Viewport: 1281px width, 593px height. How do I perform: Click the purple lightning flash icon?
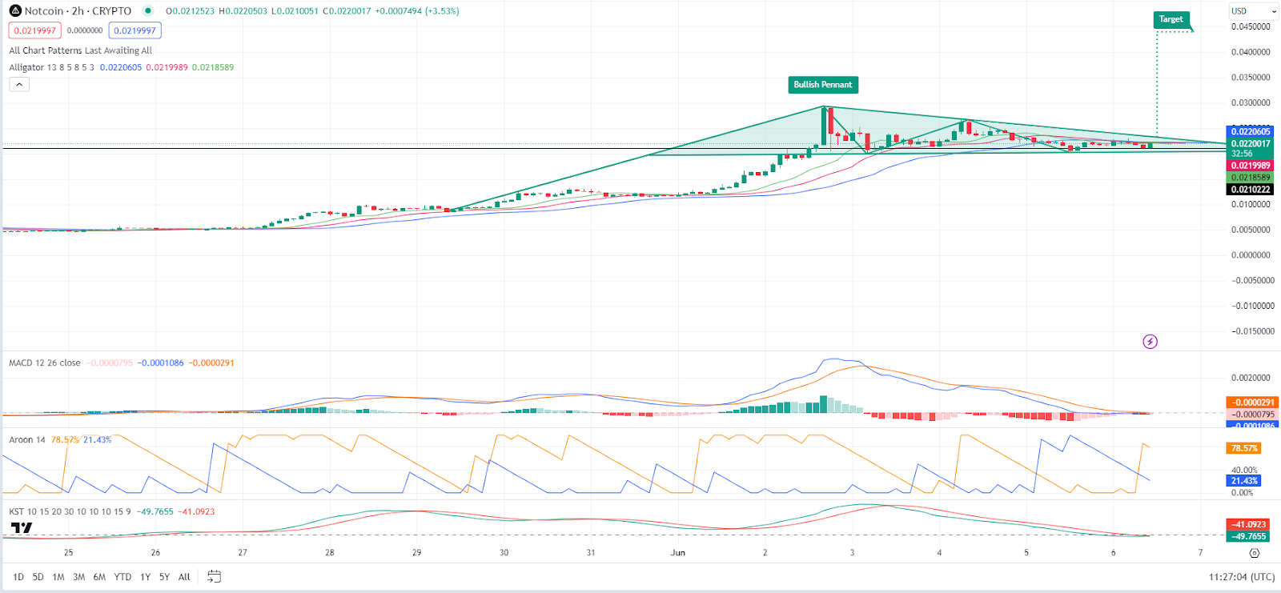[x=1150, y=342]
